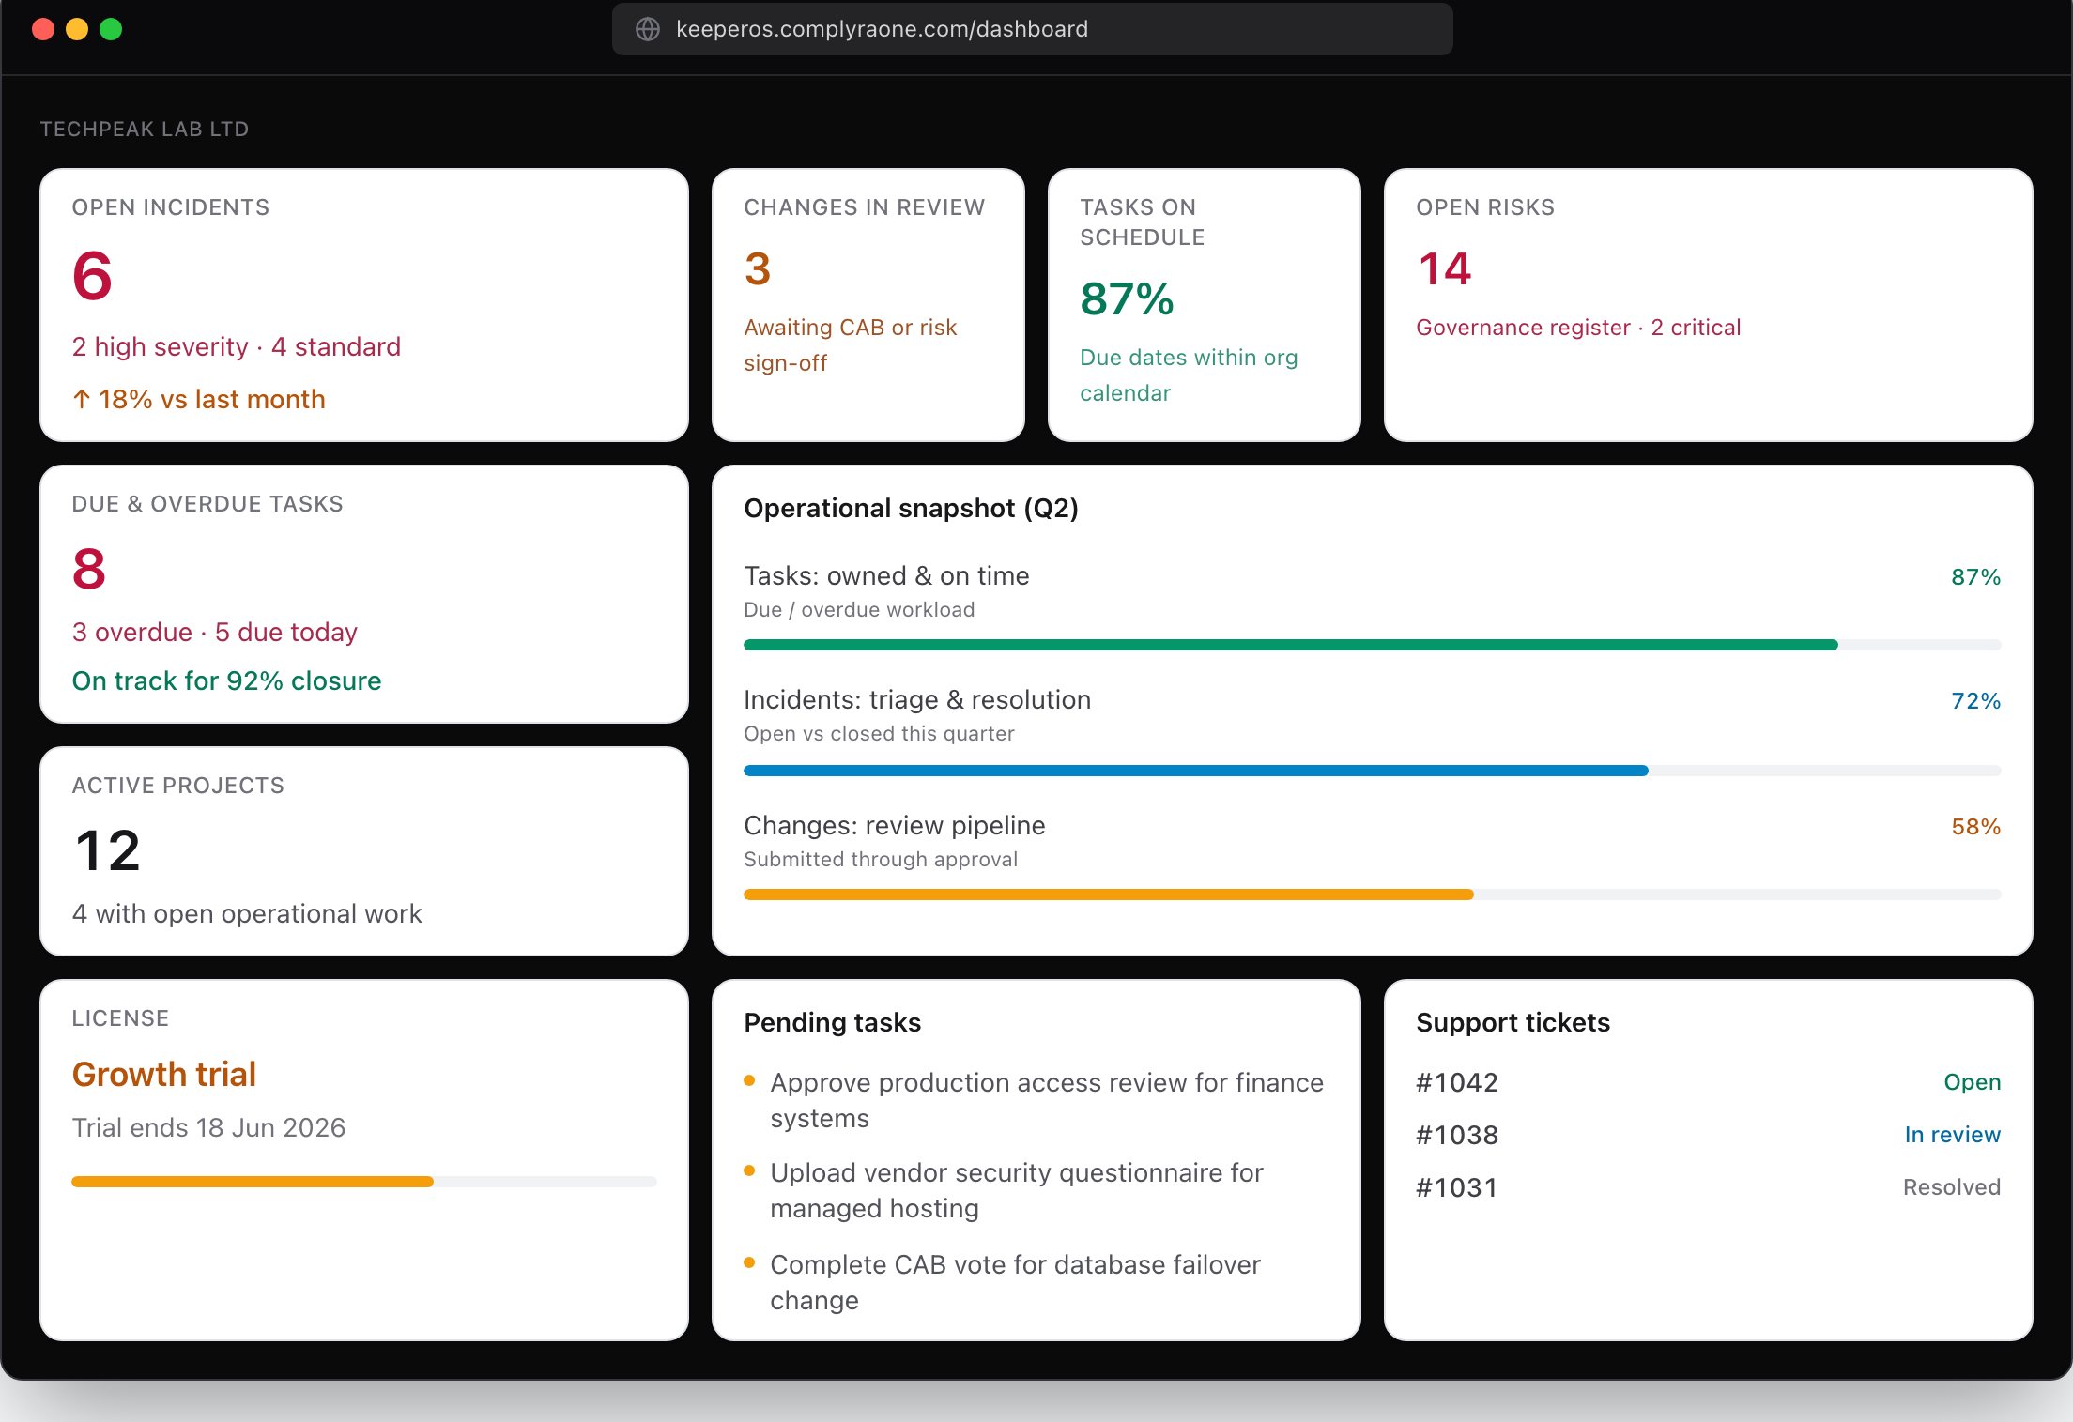Click the blue Incidents triage progress bar
Image resolution: width=2073 pixels, height=1422 pixels.
coord(1372,771)
